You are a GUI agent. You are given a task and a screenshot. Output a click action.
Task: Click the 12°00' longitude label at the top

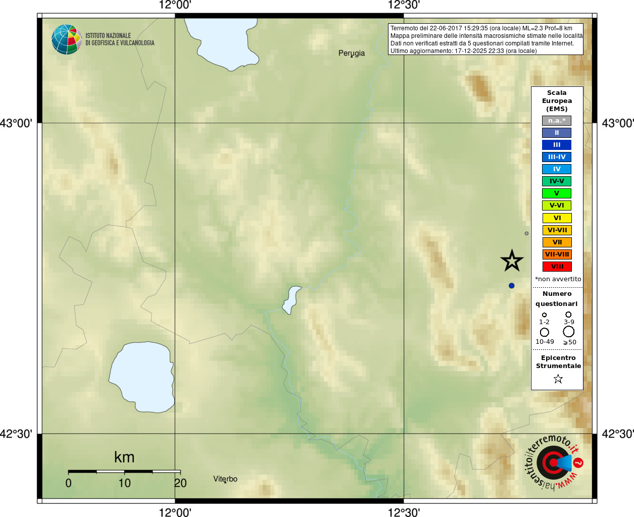175,5
